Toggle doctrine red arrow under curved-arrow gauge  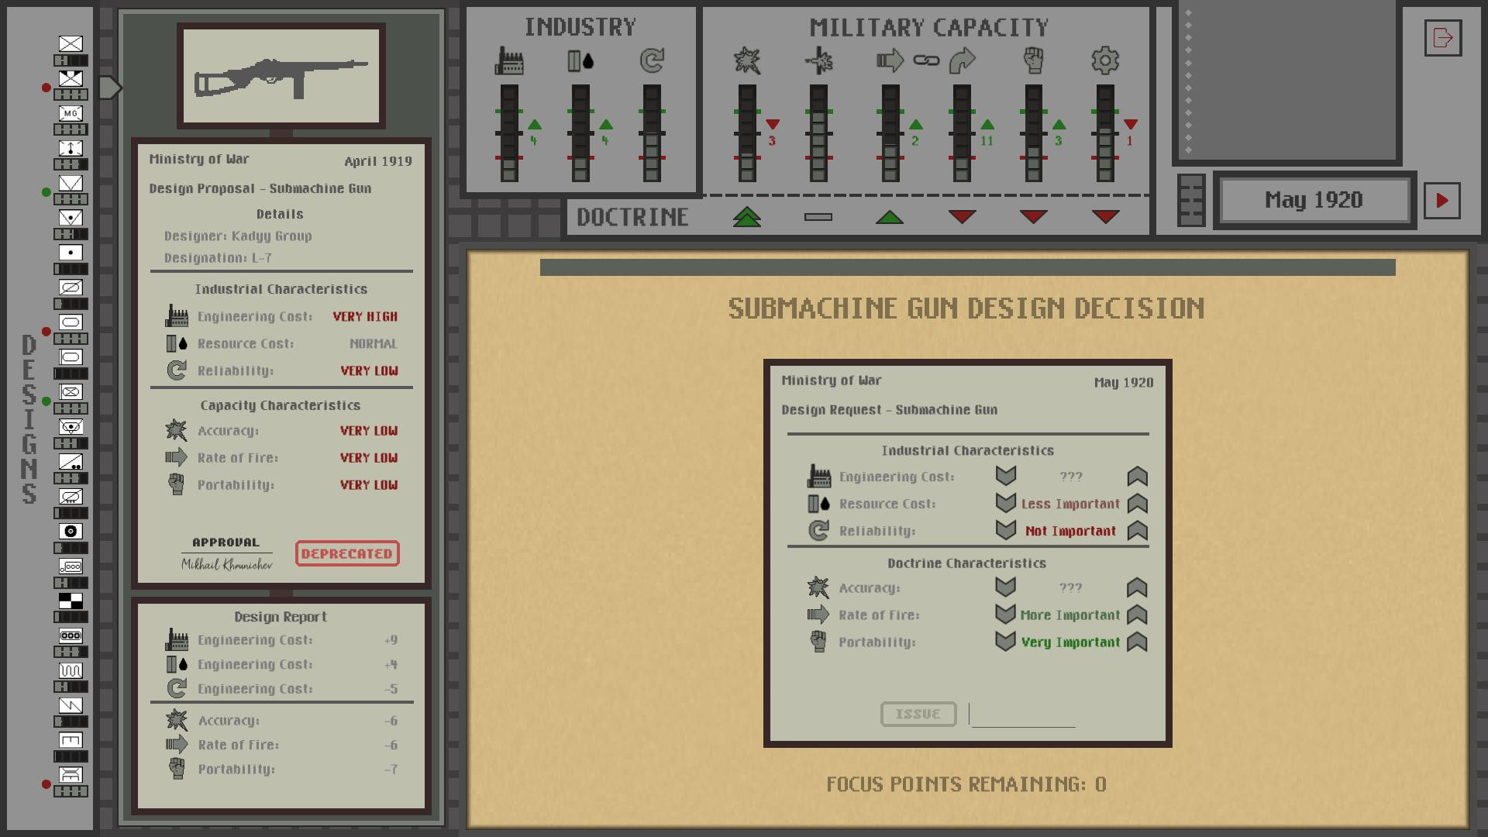coord(962,217)
